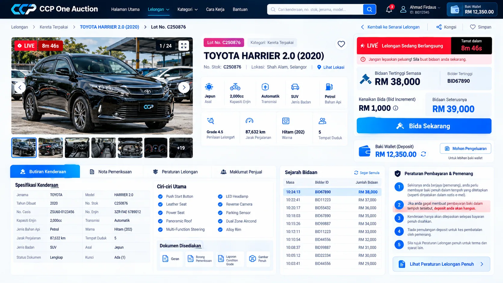Open the Baki Wallet in the header
The image size is (503, 283).
[472, 9]
